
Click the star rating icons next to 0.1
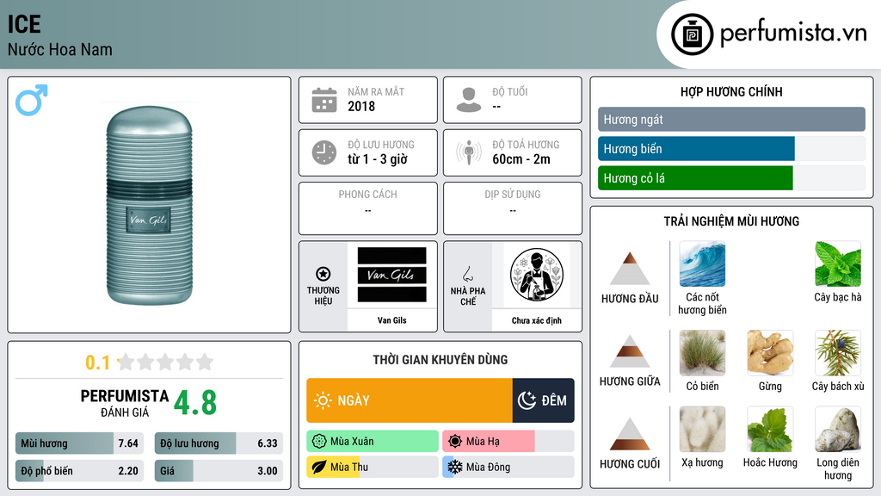166,362
